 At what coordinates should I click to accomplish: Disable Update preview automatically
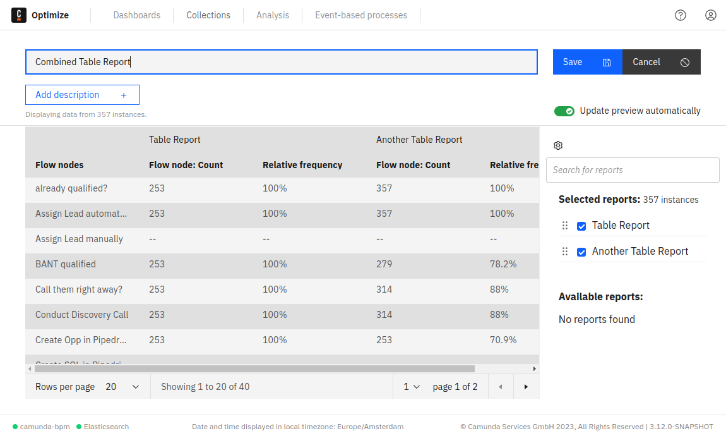click(564, 111)
